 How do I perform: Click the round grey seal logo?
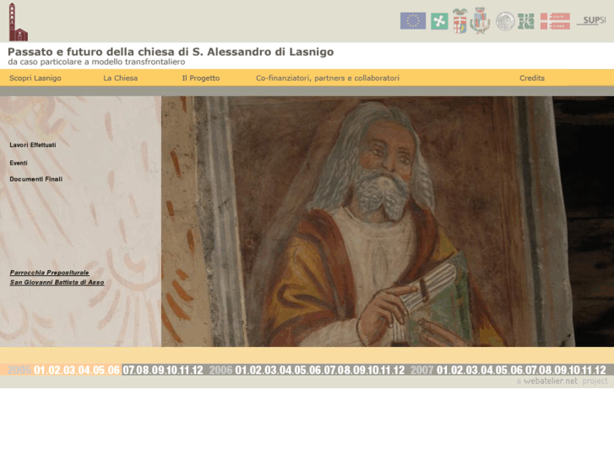(505, 21)
